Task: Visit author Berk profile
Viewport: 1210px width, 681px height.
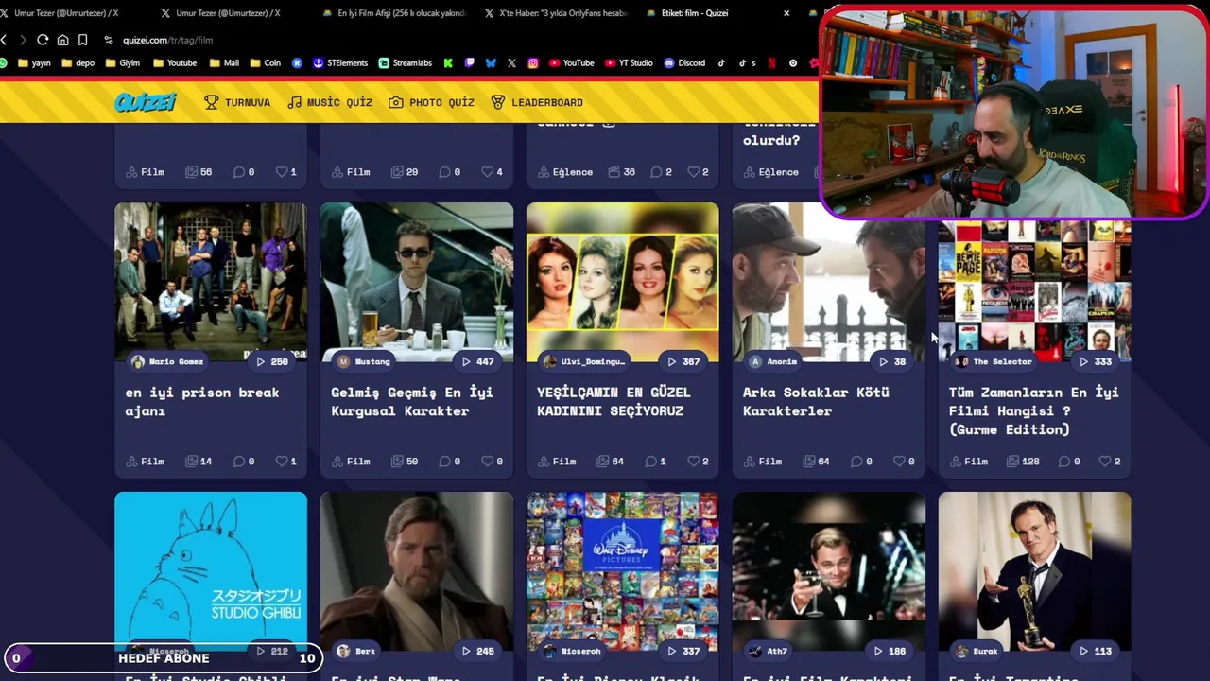Action: point(357,651)
